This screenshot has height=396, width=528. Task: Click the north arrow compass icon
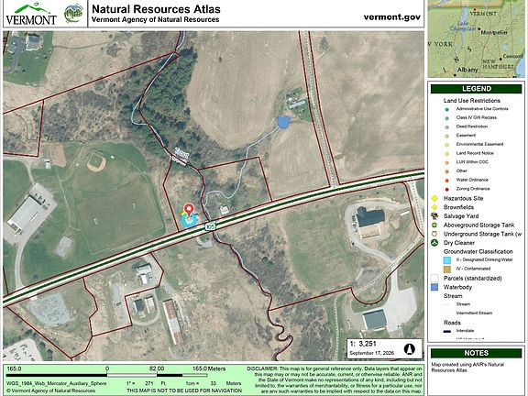pyautogui.click(x=409, y=348)
